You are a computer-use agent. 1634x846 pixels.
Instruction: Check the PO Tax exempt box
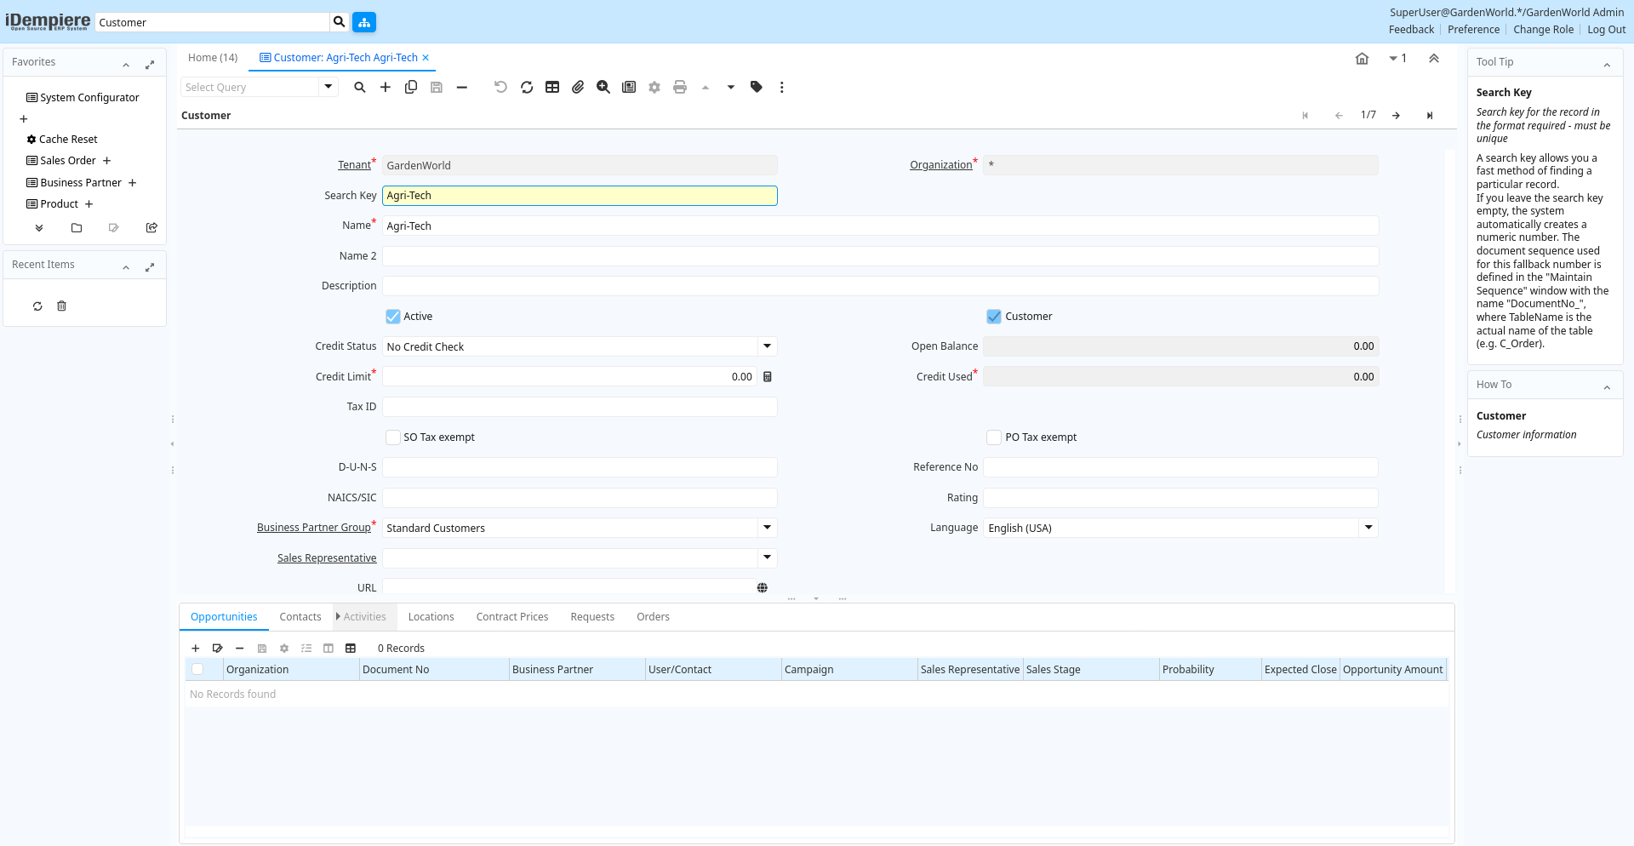[x=994, y=437]
